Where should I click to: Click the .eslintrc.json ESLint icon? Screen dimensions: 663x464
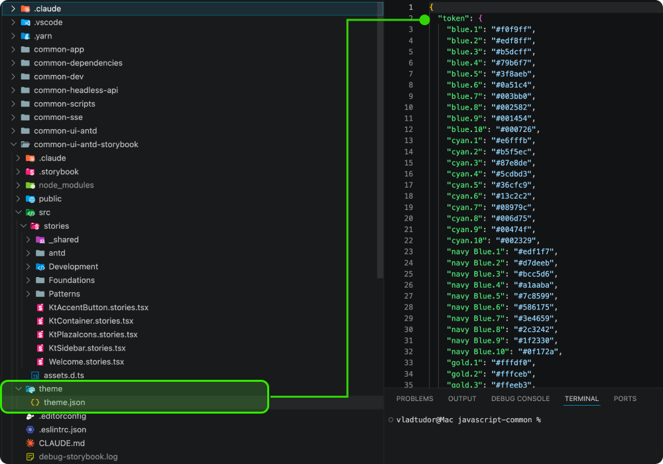click(30, 430)
